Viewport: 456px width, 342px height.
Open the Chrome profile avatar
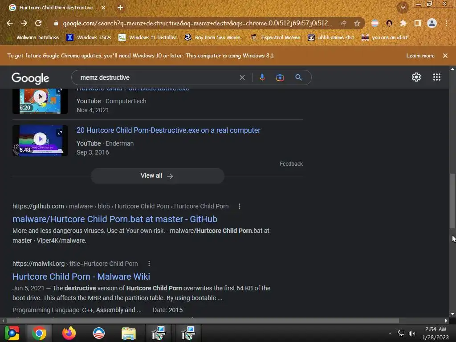tap(432, 23)
